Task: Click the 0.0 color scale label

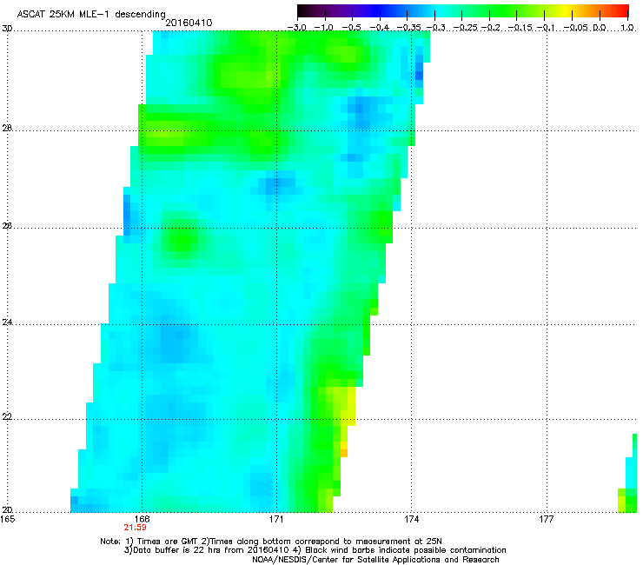Action: pos(600,28)
